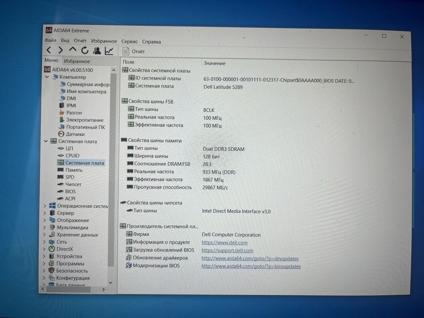The image size is (424, 318).
Task: Expand the Устройства tree node
Action: click(x=45, y=256)
